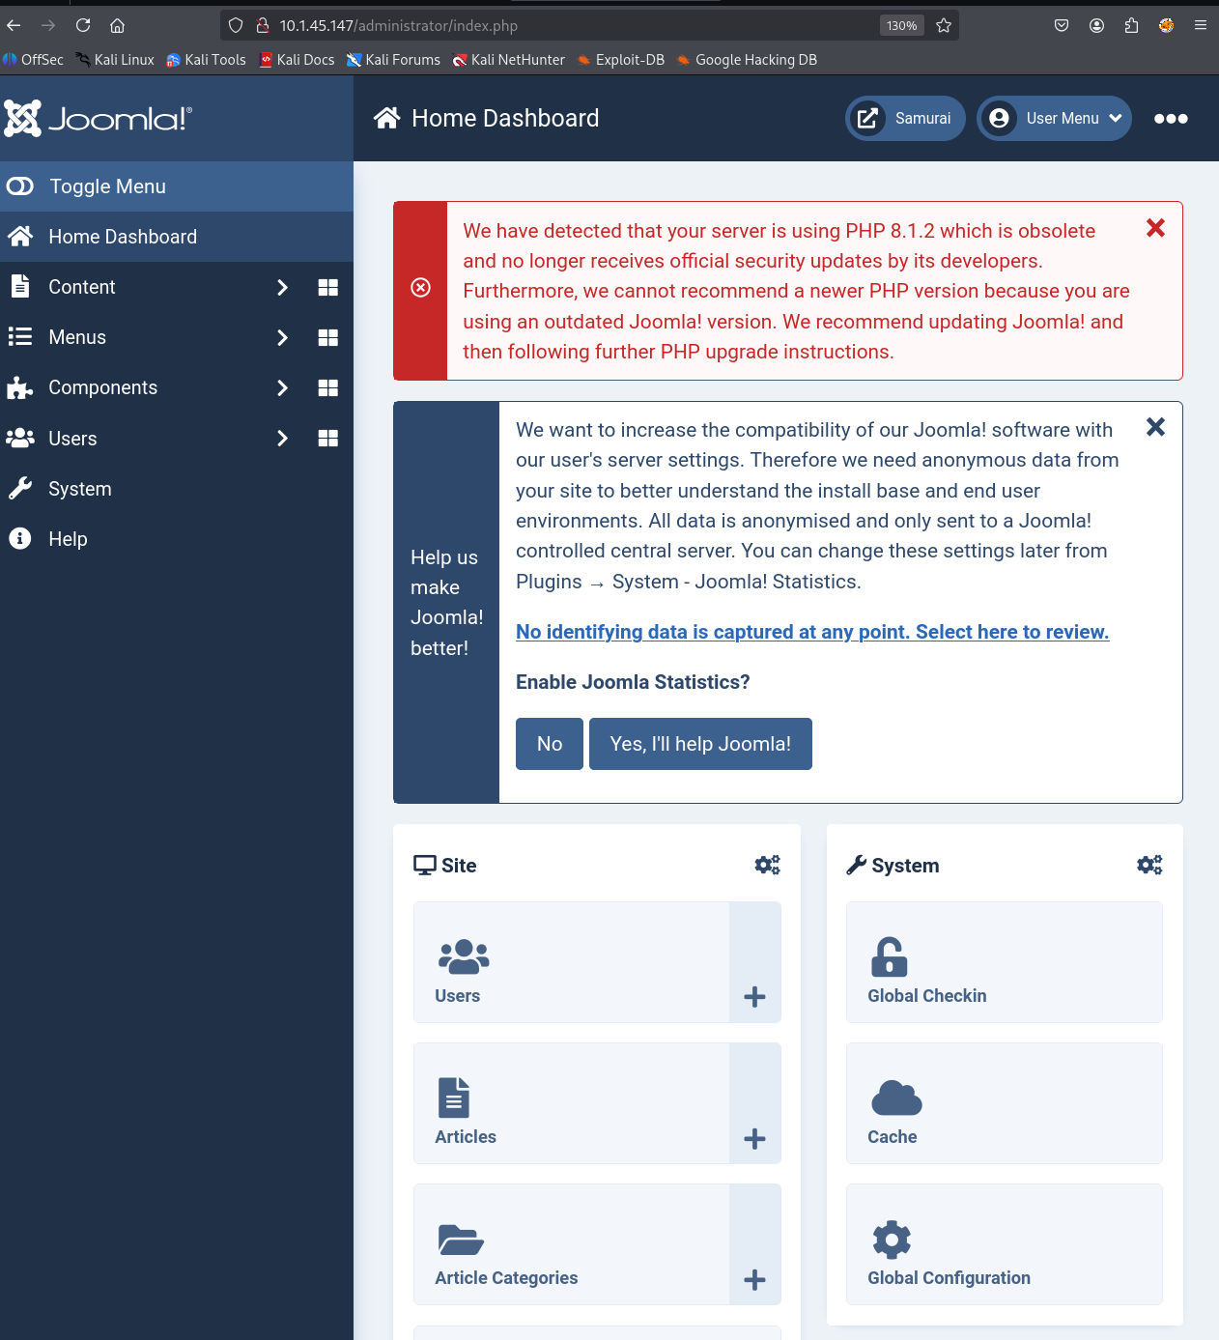Dismiss the PHP obsolete warning alert
This screenshot has height=1340, width=1219.
click(x=1155, y=229)
